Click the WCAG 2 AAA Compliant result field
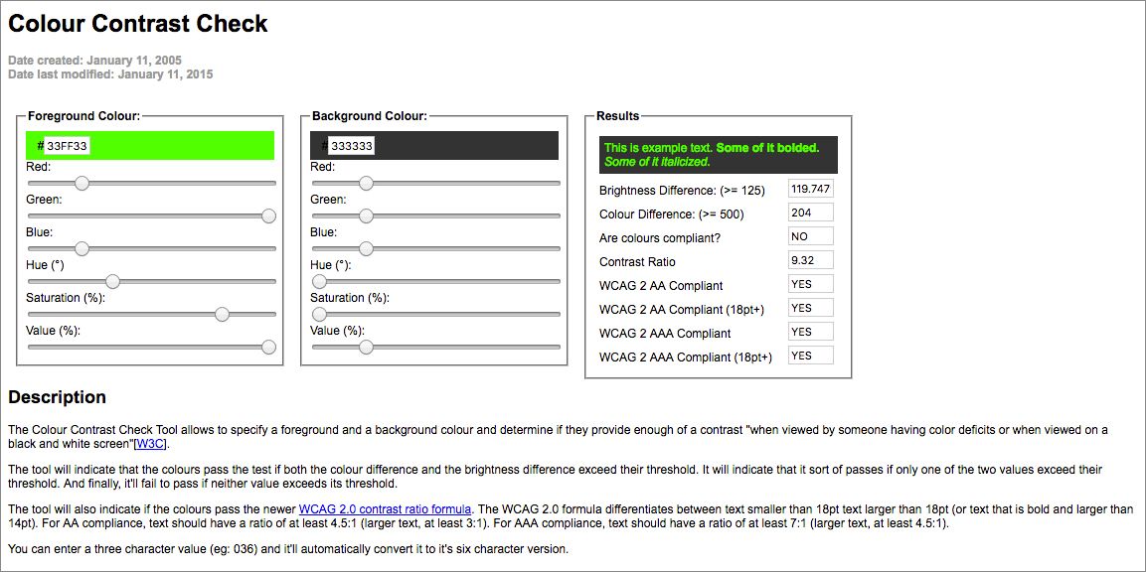Screen dimensions: 1146x572 pos(811,332)
